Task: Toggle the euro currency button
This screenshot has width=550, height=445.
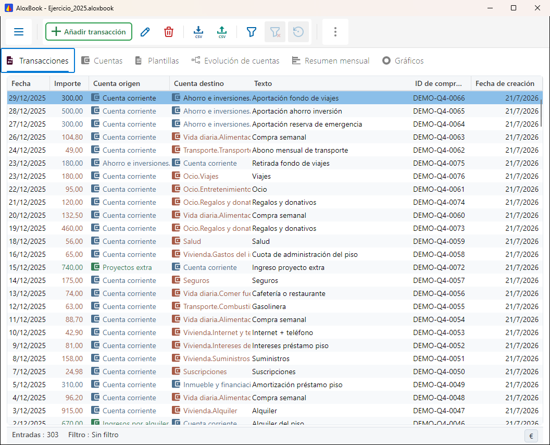Action: [x=531, y=436]
